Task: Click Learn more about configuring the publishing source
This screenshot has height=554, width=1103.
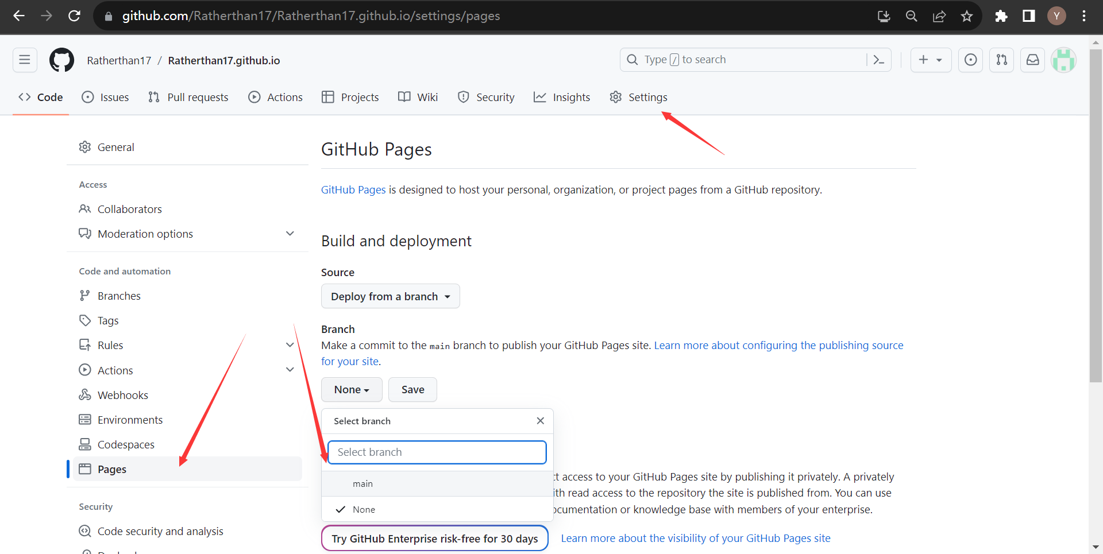Action: [778, 346]
